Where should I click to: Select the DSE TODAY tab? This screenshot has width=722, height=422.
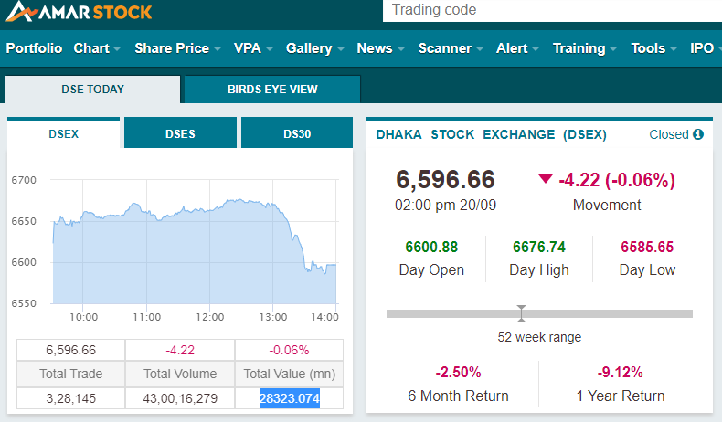[93, 90]
